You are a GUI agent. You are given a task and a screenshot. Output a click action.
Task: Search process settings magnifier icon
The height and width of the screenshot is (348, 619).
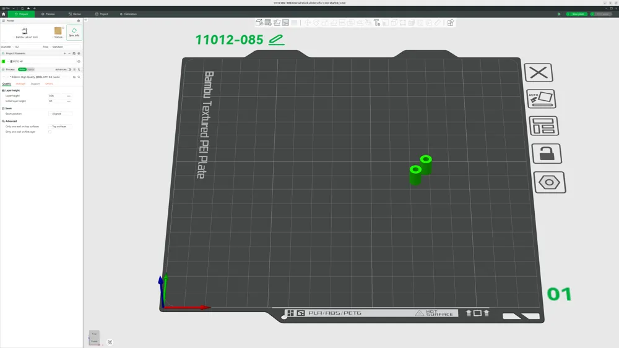79,77
